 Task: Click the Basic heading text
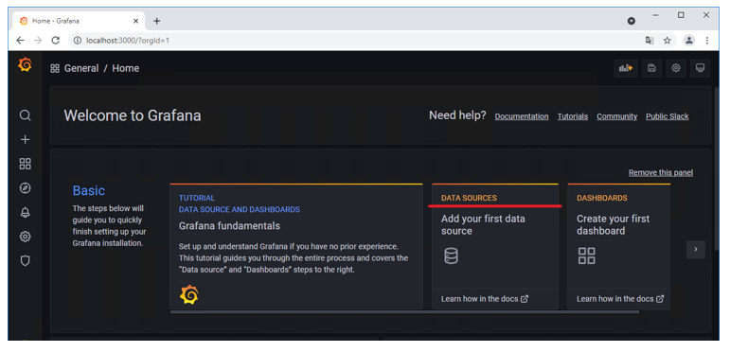tap(88, 190)
